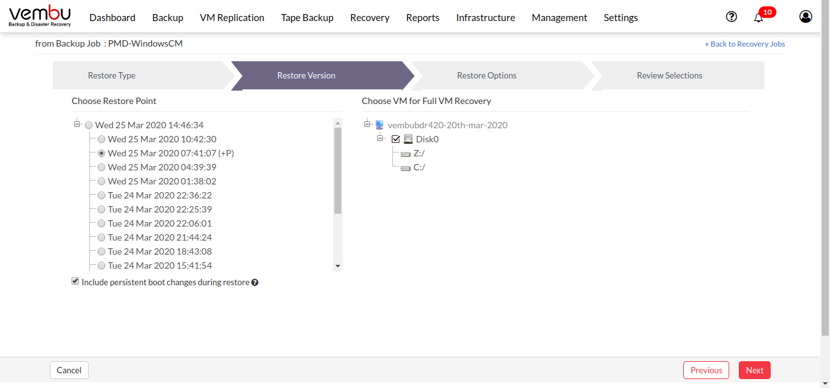The width and height of the screenshot is (830, 388).
Task: Open the Reports menu
Action: [423, 17]
